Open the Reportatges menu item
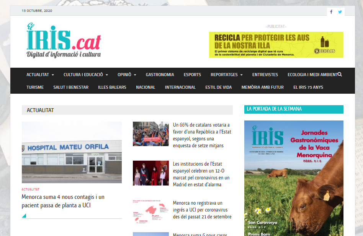 coord(224,75)
